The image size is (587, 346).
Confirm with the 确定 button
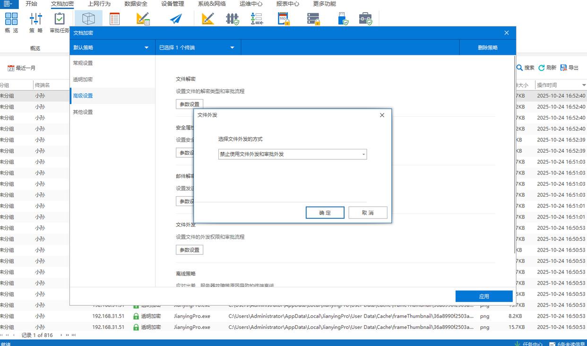(325, 213)
